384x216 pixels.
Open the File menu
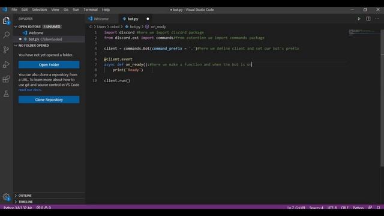[14, 10]
